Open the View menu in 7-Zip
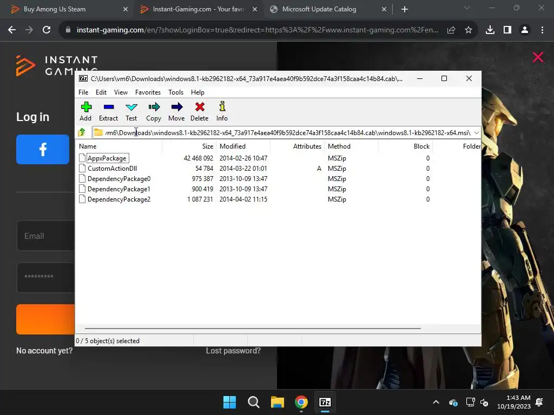The width and height of the screenshot is (554, 415). (121, 92)
